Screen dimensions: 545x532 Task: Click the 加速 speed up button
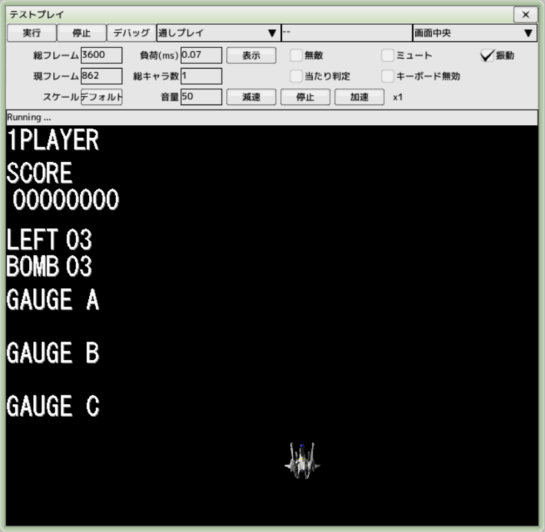pos(359,97)
